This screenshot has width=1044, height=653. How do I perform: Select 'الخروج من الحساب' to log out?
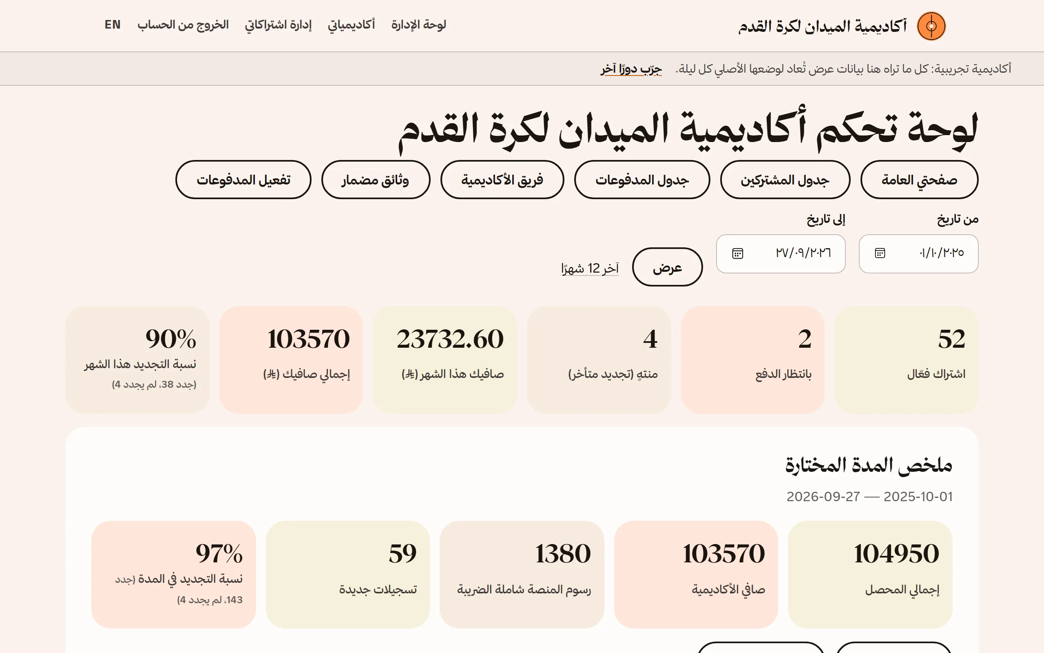tap(183, 25)
